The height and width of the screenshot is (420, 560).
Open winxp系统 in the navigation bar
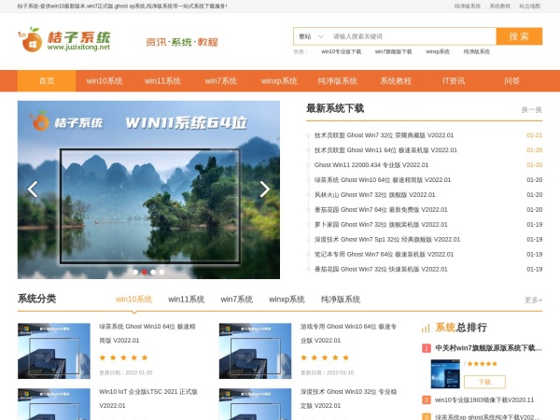[279, 81]
